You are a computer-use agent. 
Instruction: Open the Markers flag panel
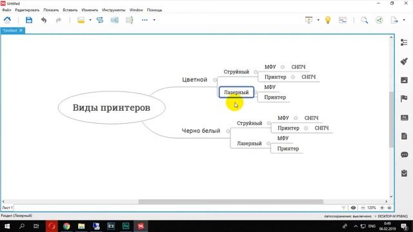point(404,99)
